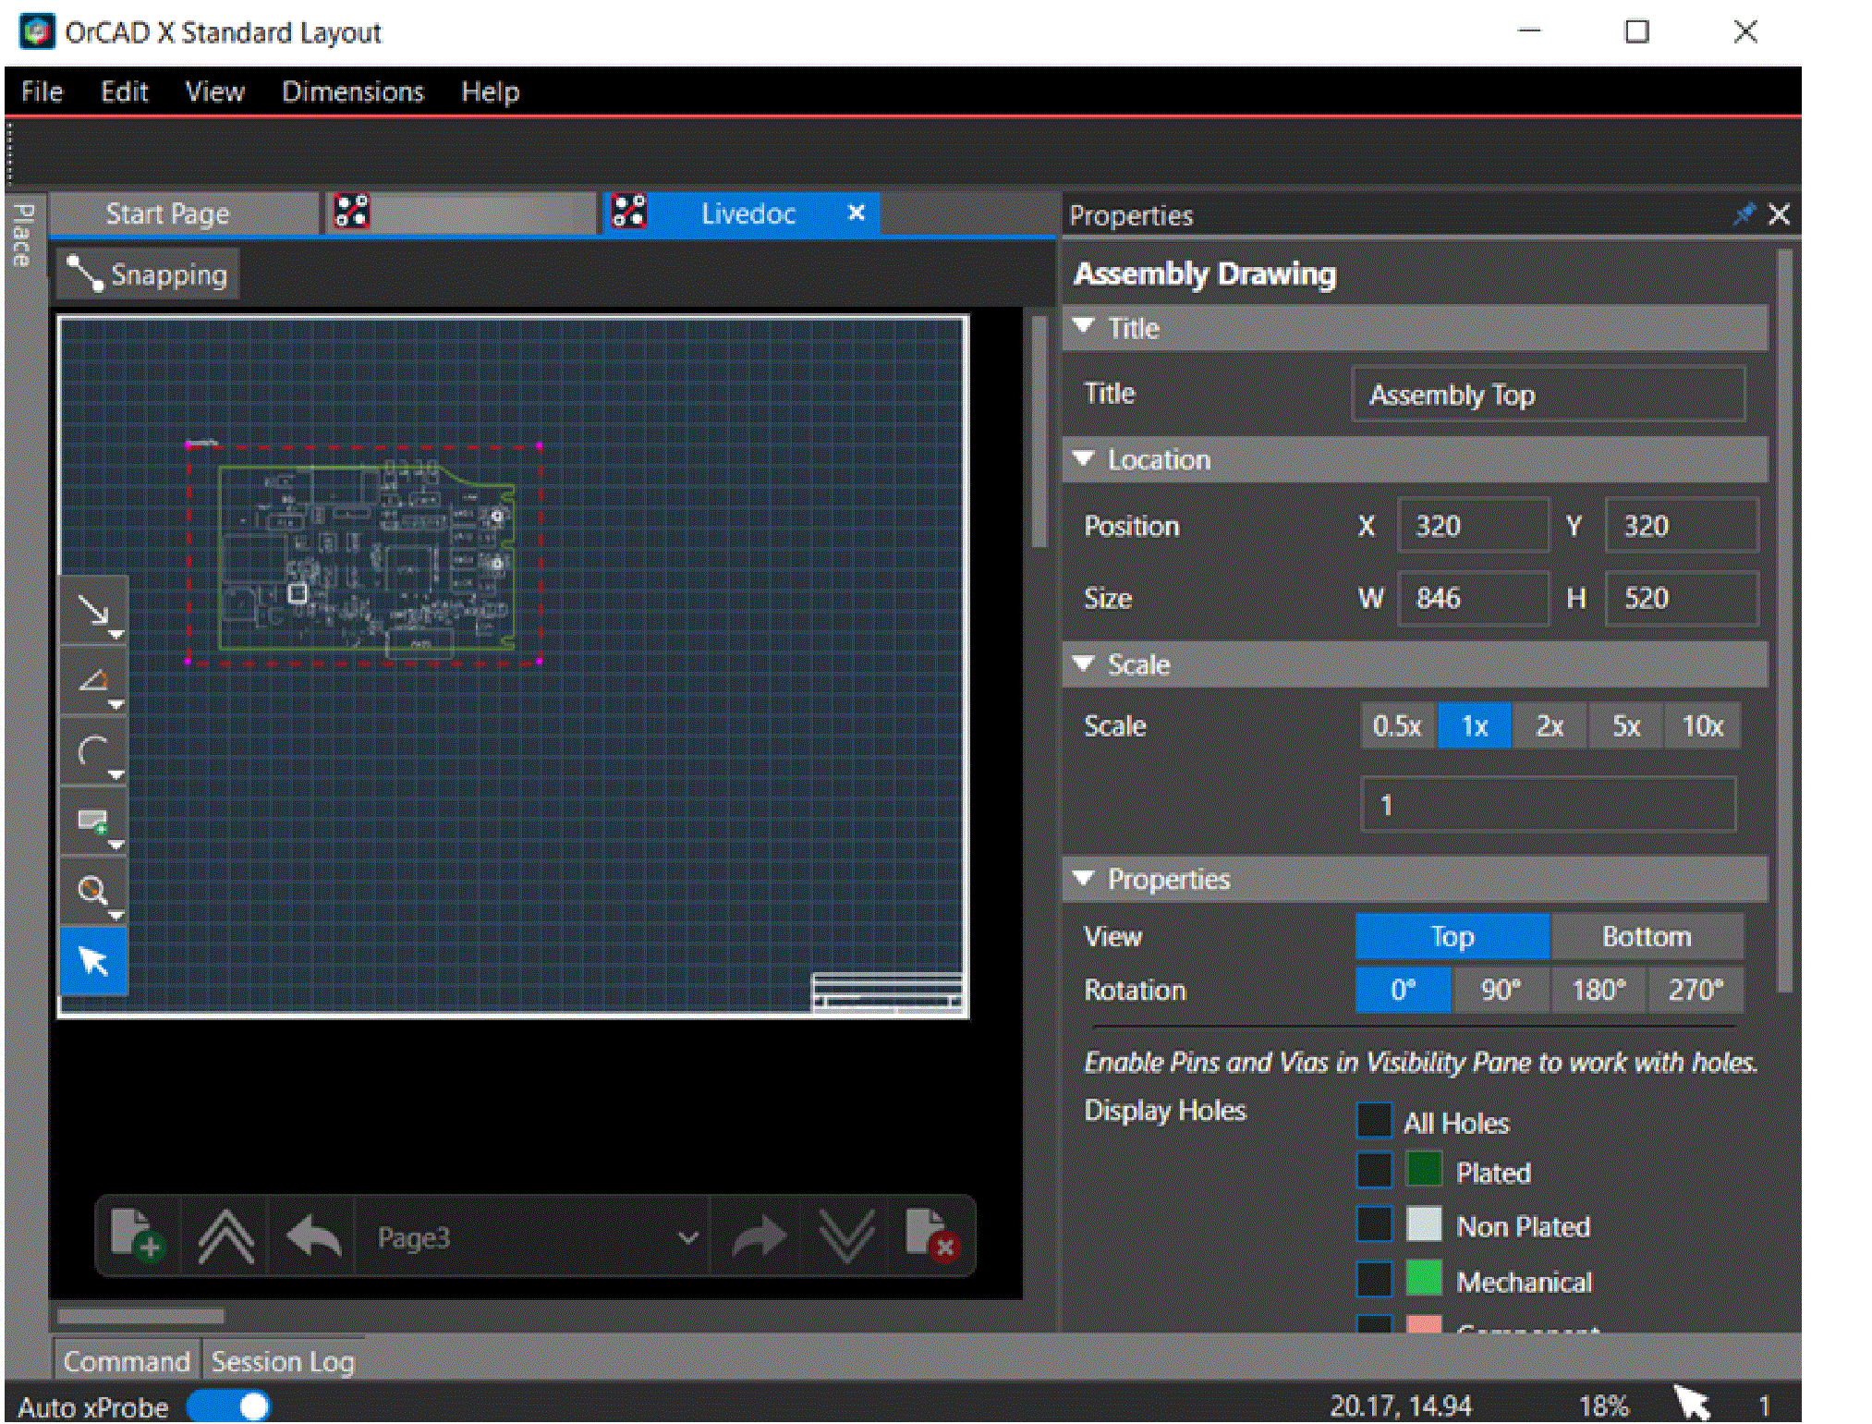Set scale to 10x
The width and height of the screenshot is (1872, 1424).
point(1702,725)
